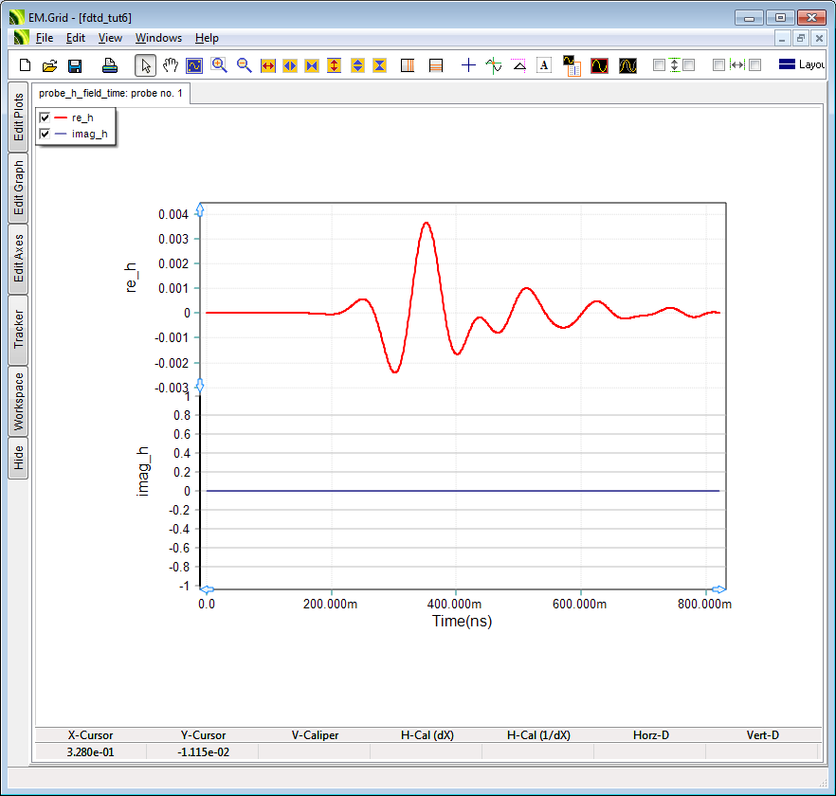Screen dimensions: 836x796
Task: Save using the floppy disk icon
Action: (75, 65)
